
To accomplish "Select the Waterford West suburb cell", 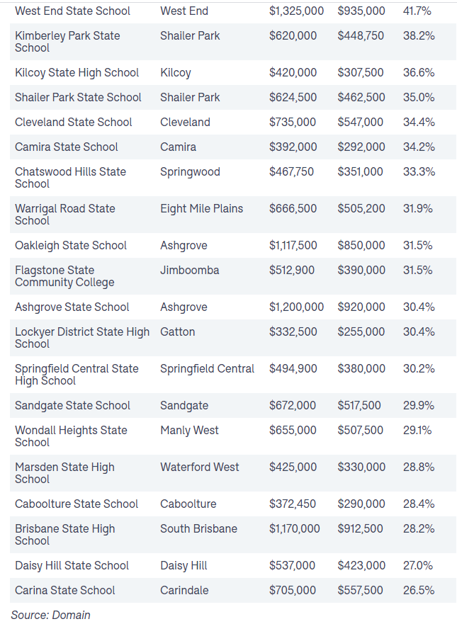I will point(199,467).
